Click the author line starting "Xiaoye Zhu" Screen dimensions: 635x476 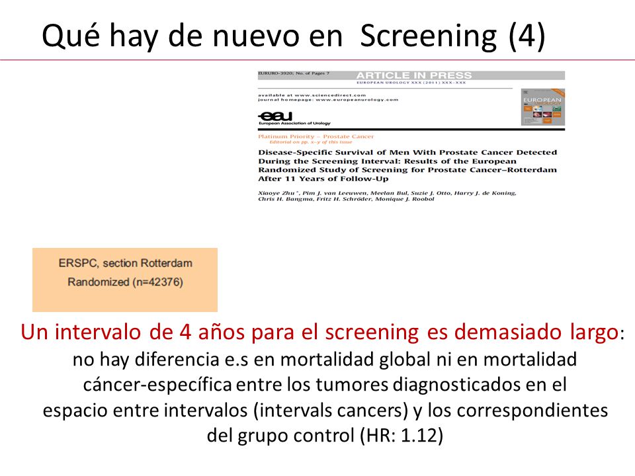pyautogui.click(x=387, y=193)
